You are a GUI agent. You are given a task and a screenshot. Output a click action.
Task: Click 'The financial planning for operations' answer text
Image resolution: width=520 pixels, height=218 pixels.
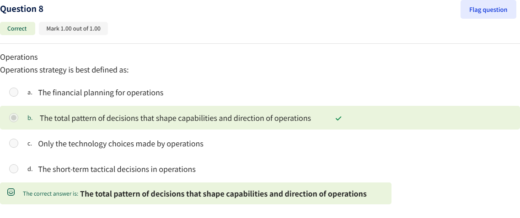pyautogui.click(x=101, y=93)
